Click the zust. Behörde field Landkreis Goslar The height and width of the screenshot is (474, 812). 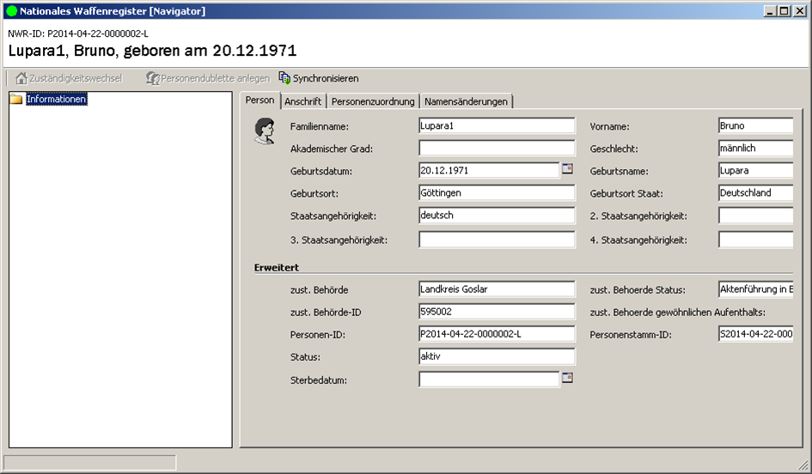coord(496,289)
